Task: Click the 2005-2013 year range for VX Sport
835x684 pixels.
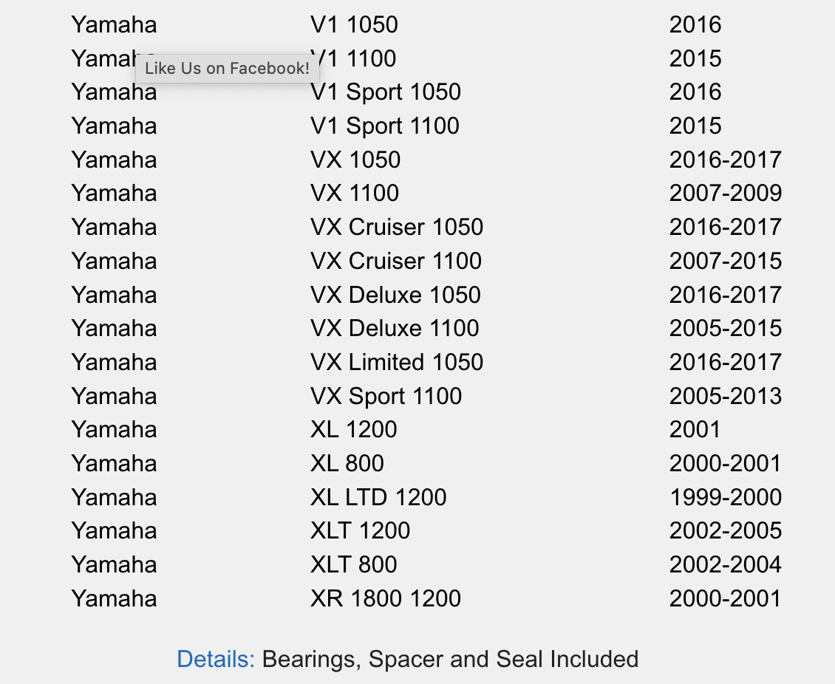Action: (x=726, y=396)
